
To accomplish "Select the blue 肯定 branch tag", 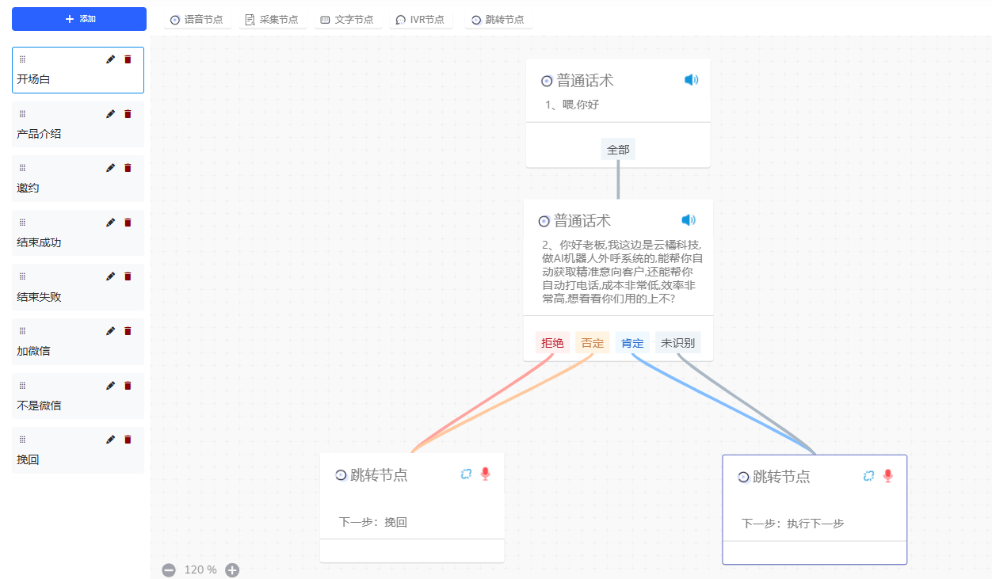I will tap(632, 343).
